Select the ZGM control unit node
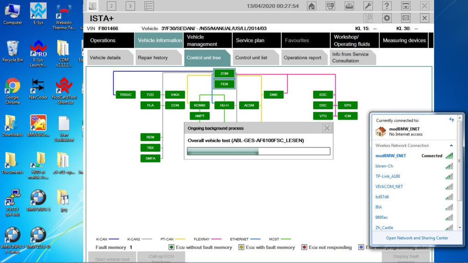Image resolution: width=468 pixels, height=263 pixels. (x=224, y=74)
